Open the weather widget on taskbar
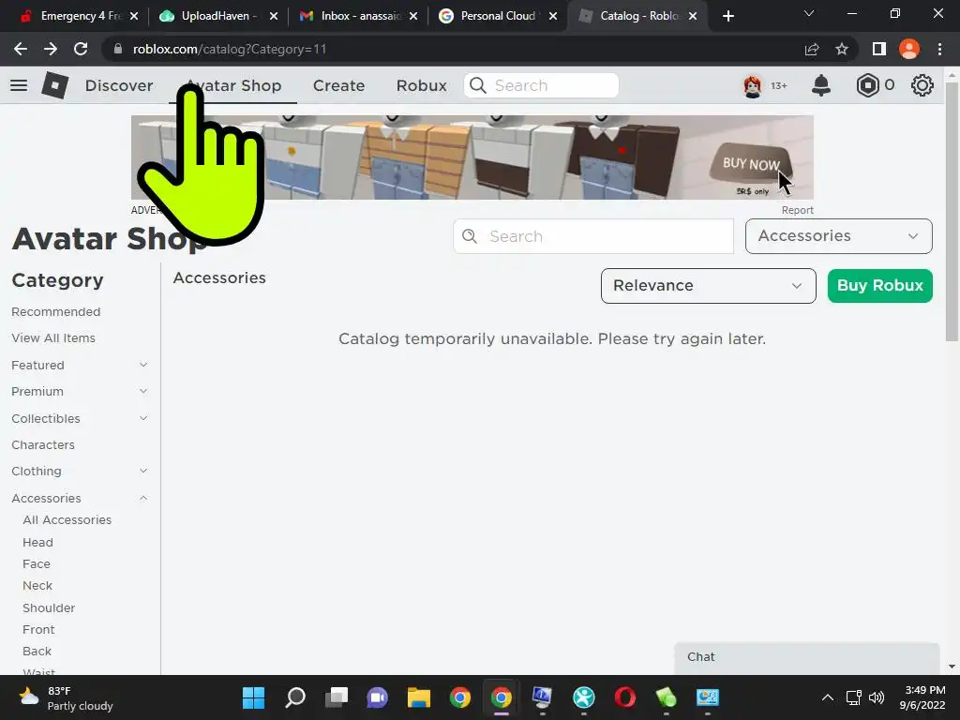Screen dimensions: 960x720 (67, 697)
